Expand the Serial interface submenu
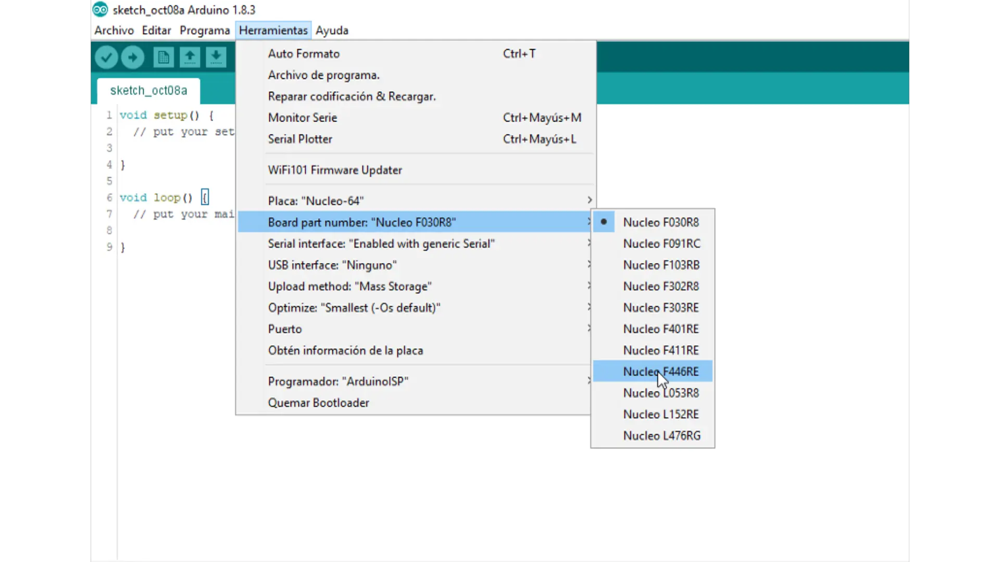This screenshot has width=1000, height=562. click(x=415, y=244)
